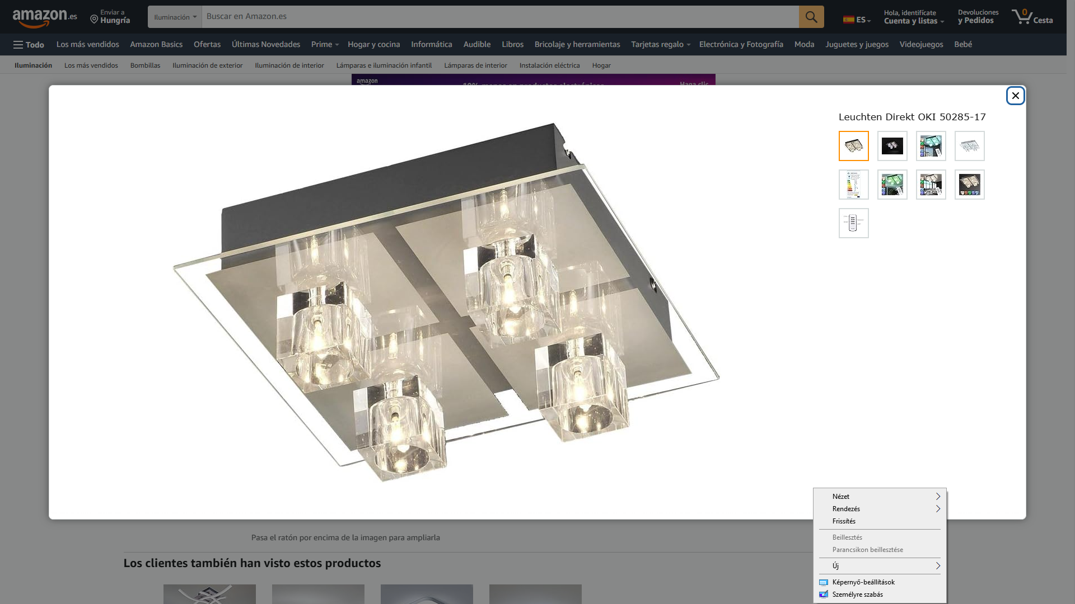Select the white lamp thumbnail, fourth in top row
1075x604 pixels.
pyautogui.click(x=970, y=146)
